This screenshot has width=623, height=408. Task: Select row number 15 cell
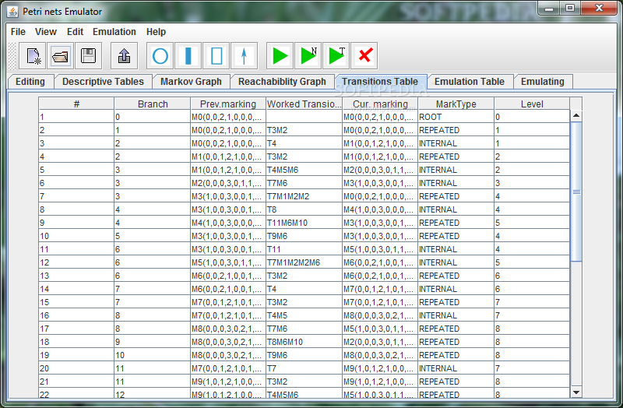(76, 302)
